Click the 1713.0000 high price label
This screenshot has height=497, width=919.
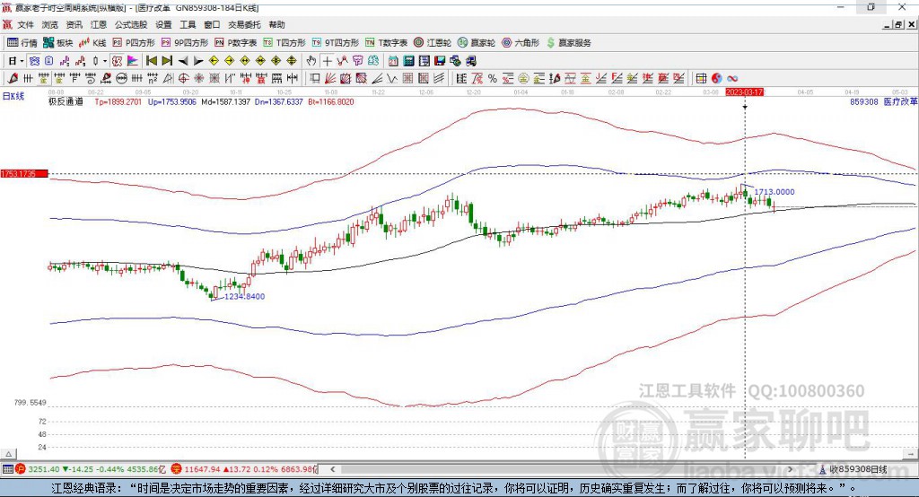coord(775,192)
